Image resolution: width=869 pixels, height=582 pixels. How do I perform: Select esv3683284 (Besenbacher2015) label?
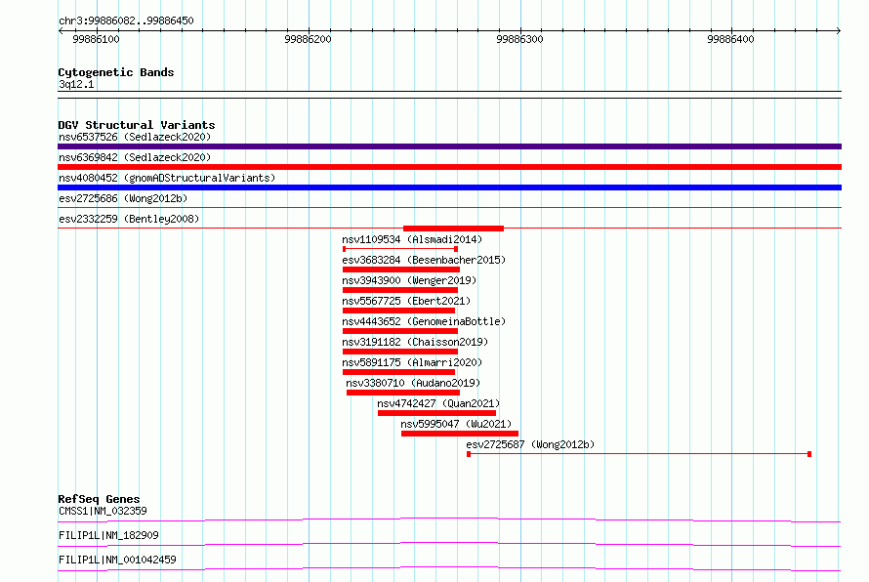coord(424,260)
